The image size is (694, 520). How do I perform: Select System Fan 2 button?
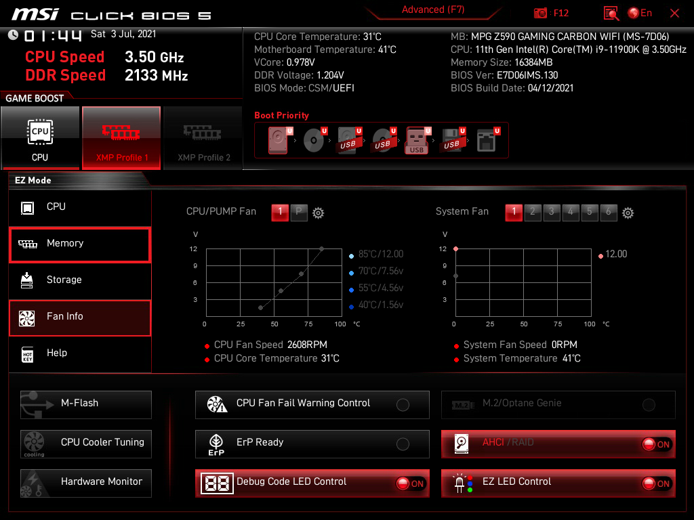click(533, 212)
